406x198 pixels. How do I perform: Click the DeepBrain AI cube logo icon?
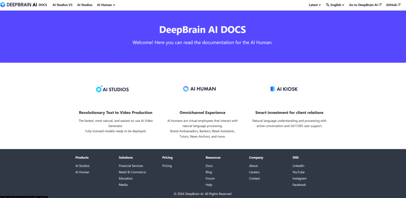(x=3, y=5)
